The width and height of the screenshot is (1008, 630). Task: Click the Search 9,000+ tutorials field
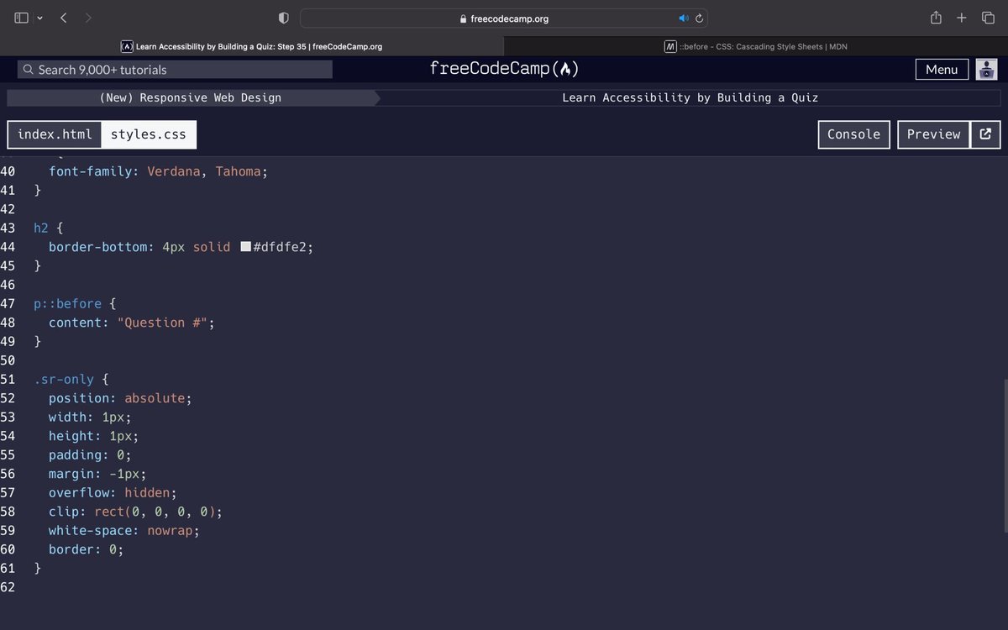175,70
